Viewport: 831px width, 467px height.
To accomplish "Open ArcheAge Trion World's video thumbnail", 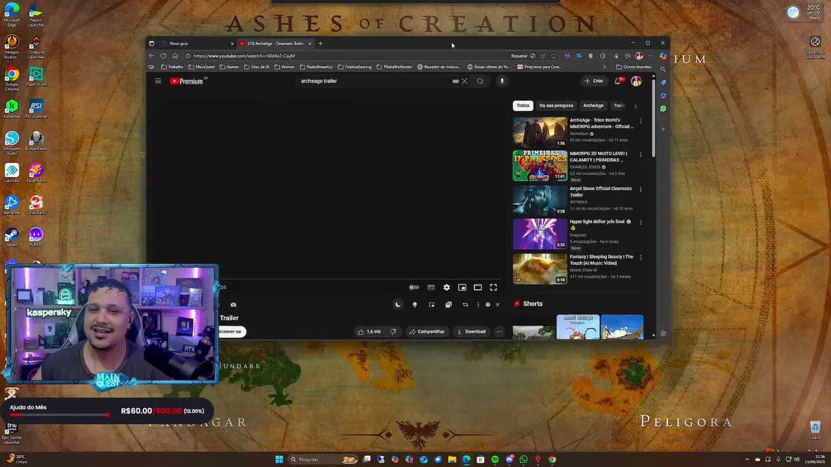I will click(540, 132).
